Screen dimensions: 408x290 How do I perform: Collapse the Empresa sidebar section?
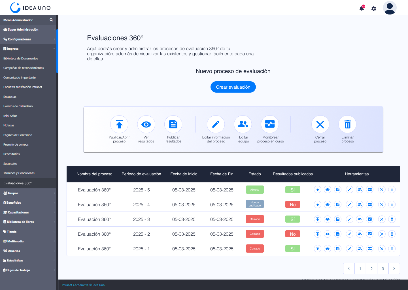[28, 49]
